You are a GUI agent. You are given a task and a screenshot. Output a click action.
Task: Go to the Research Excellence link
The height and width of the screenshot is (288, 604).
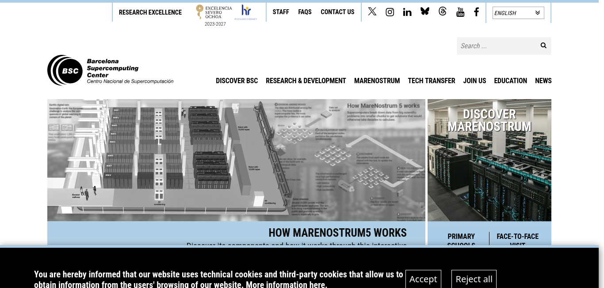point(150,12)
